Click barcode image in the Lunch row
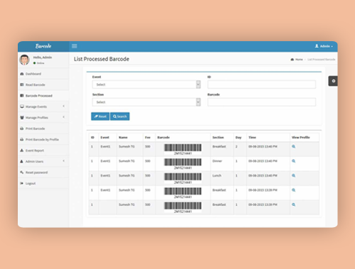Image resolution: width=355 pixels, height=269 pixels. click(x=183, y=178)
